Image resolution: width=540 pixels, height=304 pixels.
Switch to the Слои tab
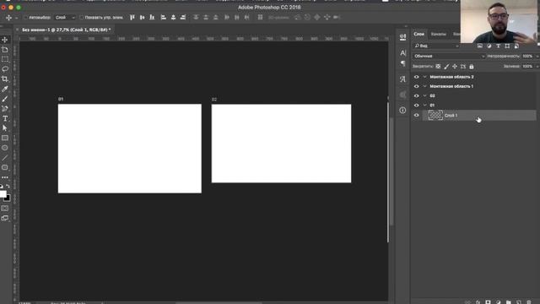point(419,34)
